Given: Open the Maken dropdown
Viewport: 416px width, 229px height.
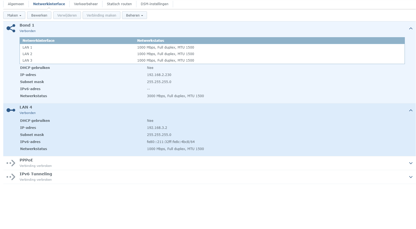Looking at the screenshot, I should tap(14, 15).
